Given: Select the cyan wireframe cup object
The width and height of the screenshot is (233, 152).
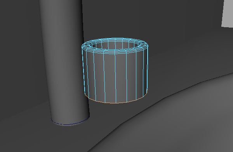Looking at the screenshot, I should point(115,71).
